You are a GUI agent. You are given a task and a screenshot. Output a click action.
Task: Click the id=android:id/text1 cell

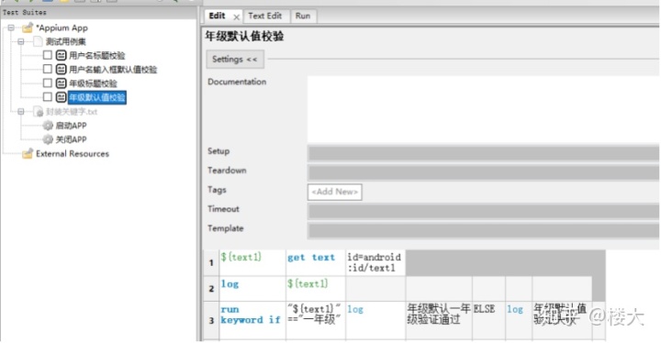[x=375, y=262]
